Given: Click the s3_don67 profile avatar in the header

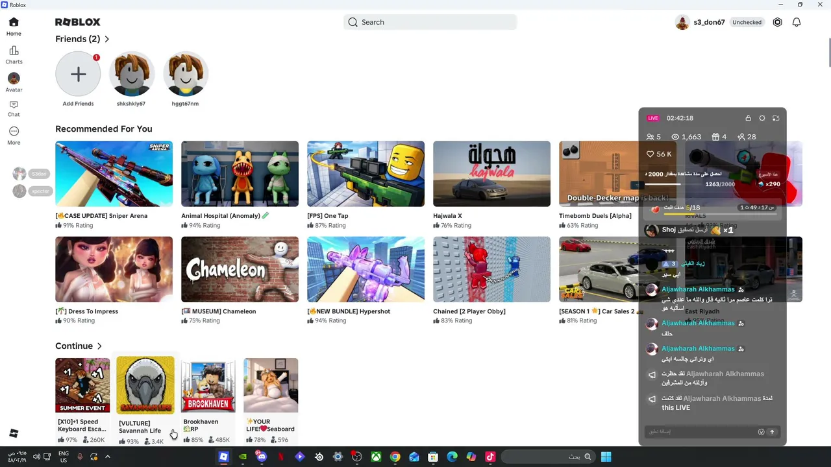Looking at the screenshot, I should coord(682,22).
